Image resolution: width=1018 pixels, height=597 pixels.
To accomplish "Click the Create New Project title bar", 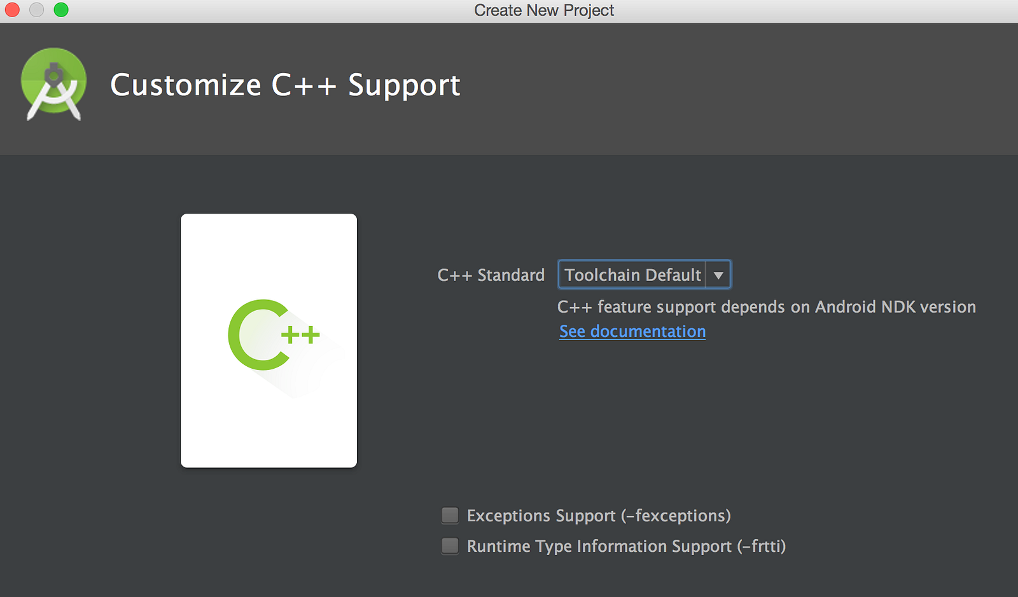I will pos(544,10).
